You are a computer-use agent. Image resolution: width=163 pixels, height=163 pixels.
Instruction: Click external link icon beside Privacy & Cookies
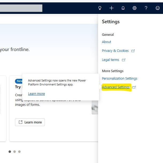[x=133, y=51]
